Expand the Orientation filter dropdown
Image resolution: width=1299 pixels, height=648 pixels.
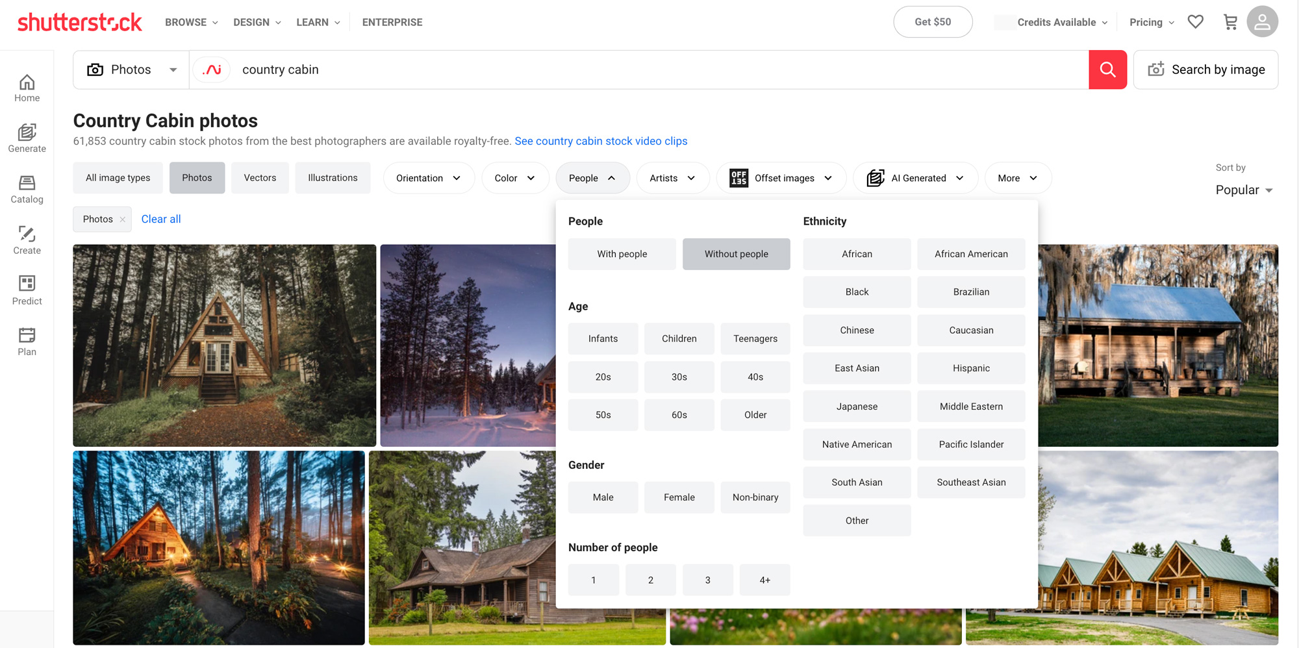tap(429, 178)
